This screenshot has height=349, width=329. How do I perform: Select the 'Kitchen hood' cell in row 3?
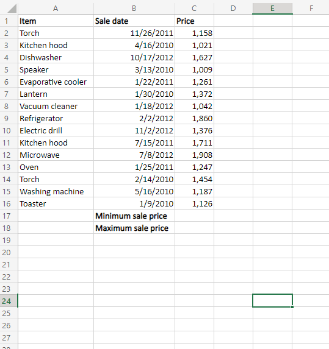point(56,46)
